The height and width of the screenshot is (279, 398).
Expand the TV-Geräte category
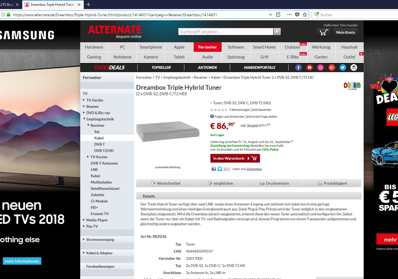click(x=84, y=100)
